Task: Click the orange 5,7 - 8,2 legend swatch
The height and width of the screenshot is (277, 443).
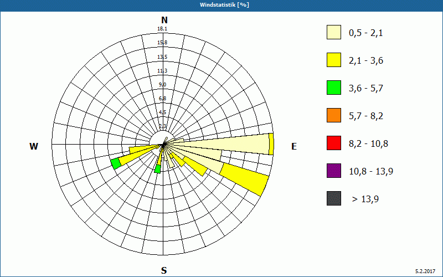Action: [334, 115]
